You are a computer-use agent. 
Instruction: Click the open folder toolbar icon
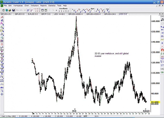pyautogui.click(x=10, y=10)
